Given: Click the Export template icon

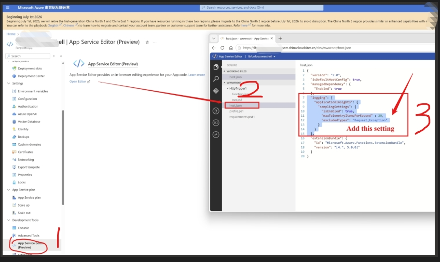Looking at the screenshot, I should 14,167.
